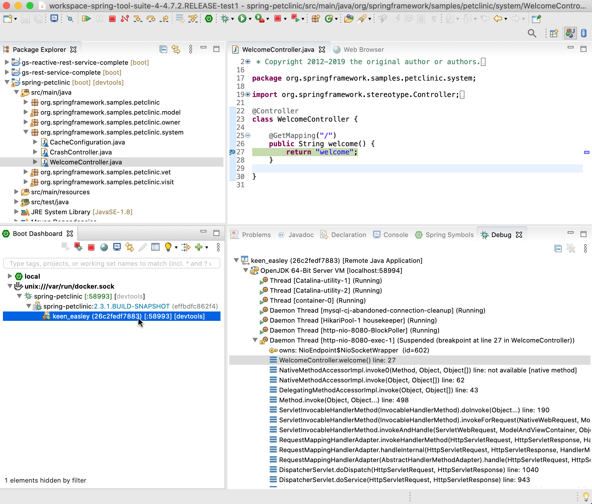Toggle Skip All Breakpoints in toolbar
This screenshot has height=504, width=592.
pyautogui.click(x=70, y=19)
